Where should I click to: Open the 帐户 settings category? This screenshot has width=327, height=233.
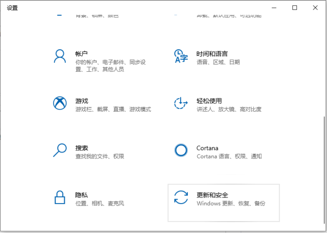click(x=81, y=54)
